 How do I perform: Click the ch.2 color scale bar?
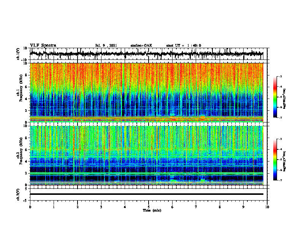pyautogui.click(x=275, y=160)
